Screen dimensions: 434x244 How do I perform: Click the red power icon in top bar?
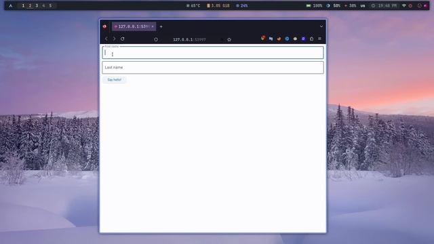point(410,5)
